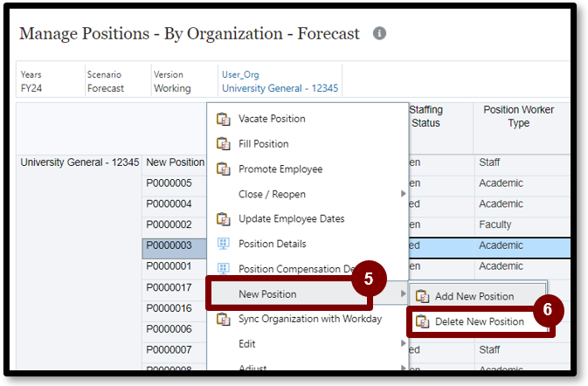This screenshot has width=588, height=386.
Task: Click the Position Worker Type column header
Action: point(518,116)
